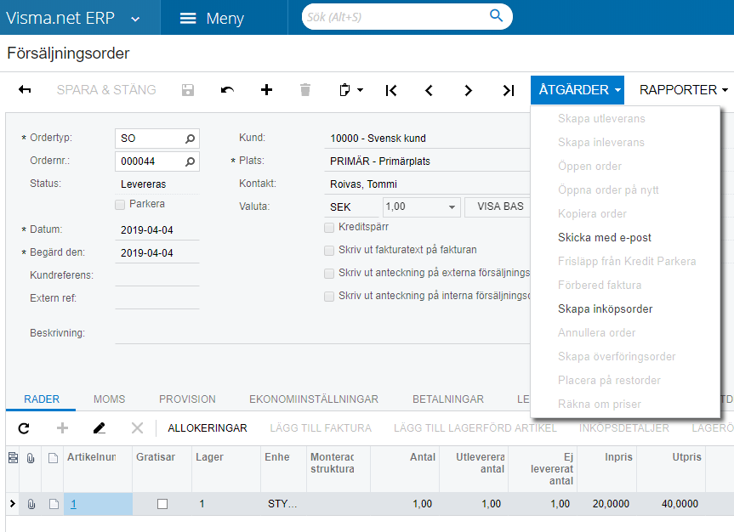Screen dimensions: 734x532
Task: Collapse the ÅTGÄRDER dropdown menu
Action: tap(578, 90)
